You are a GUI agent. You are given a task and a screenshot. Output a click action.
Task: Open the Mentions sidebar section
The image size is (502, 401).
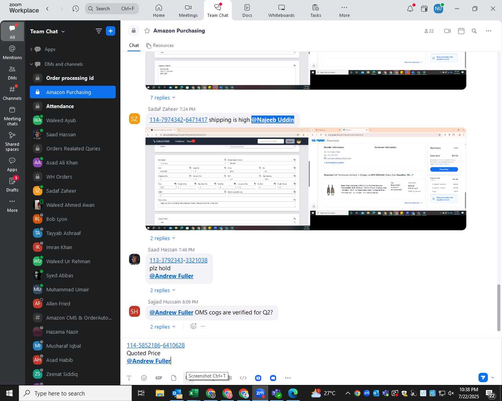(x=12, y=52)
